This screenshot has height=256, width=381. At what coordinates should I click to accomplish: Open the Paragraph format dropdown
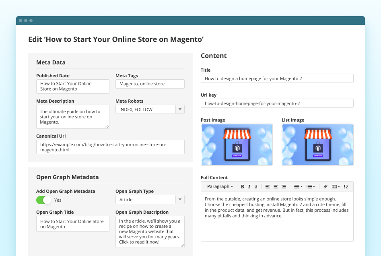pyautogui.click(x=220, y=187)
